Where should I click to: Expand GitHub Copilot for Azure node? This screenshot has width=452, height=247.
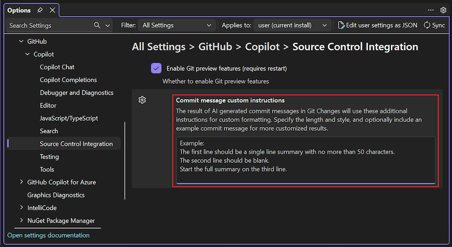tap(21, 182)
